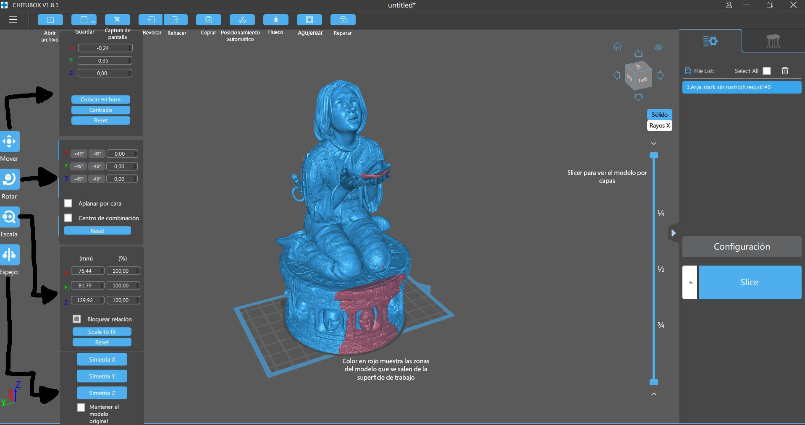Click the down chevron above layer slider
Viewport: 805px width, 425px height.
pyautogui.click(x=654, y=143)
